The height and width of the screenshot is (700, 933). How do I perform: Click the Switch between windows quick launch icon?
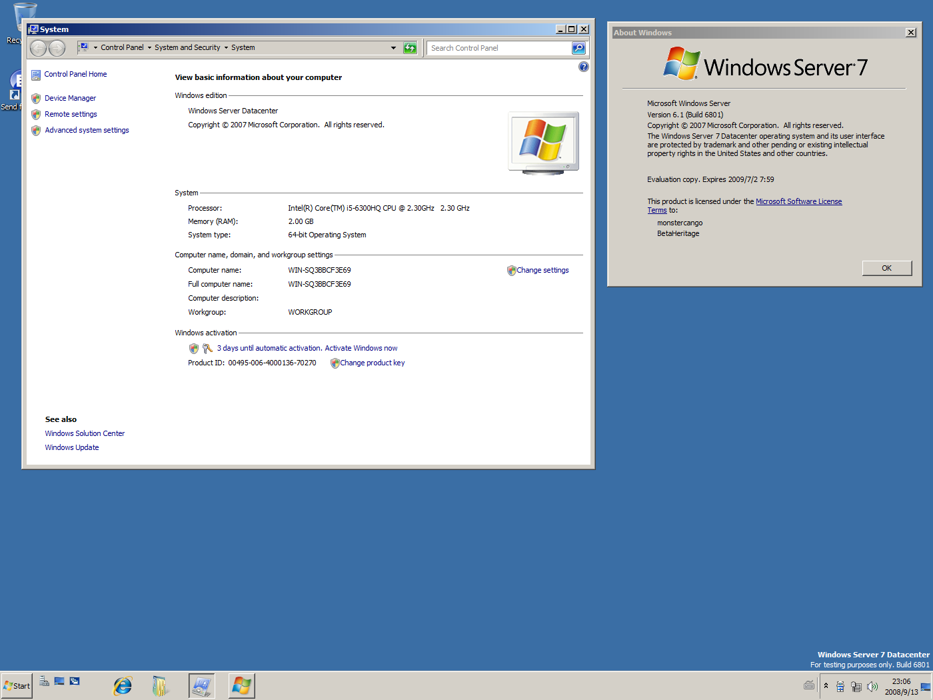pyautogui.click(x=75, y=681)
